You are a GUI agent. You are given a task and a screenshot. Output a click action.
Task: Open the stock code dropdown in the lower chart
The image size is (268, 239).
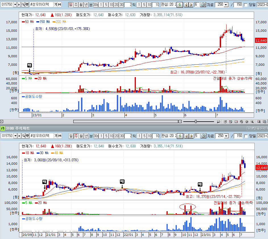point(15,136)
